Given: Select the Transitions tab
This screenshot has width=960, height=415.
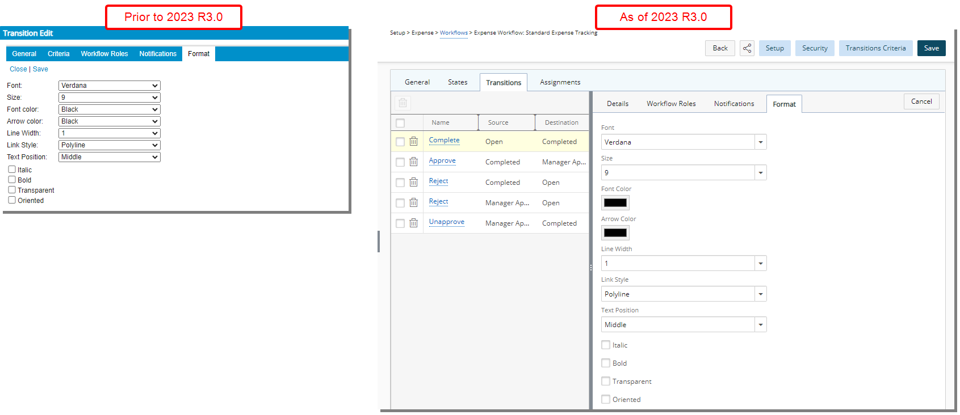Looking at the screenshot, I should click(x=504, y=83).
